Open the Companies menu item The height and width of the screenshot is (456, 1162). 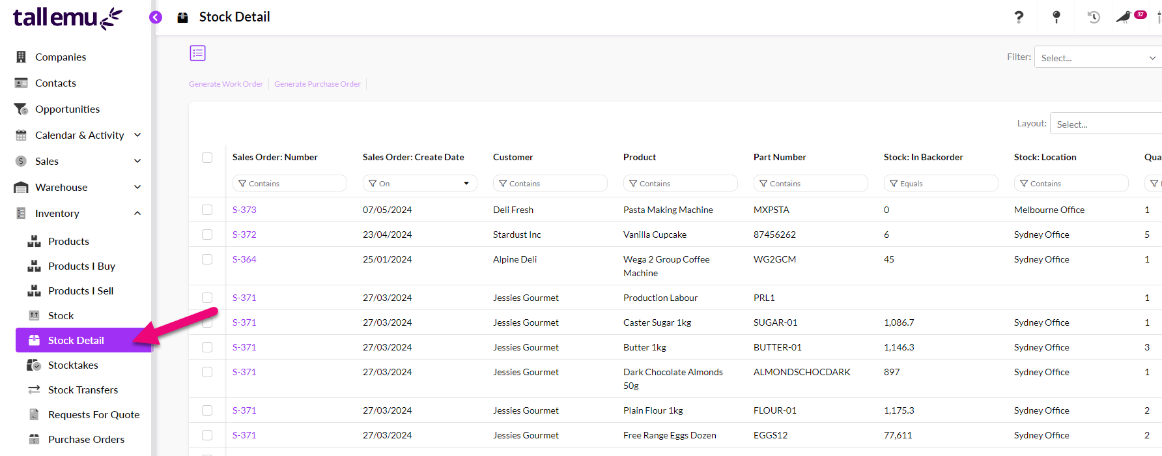[x=61, y=57]
